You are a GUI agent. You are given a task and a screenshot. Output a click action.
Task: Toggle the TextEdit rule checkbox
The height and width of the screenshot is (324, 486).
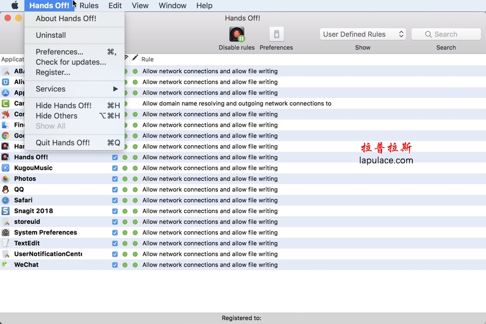click(115, 243)
